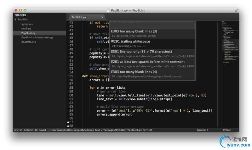
Task: Click the red close window button
Action: (x=16, y=10)
